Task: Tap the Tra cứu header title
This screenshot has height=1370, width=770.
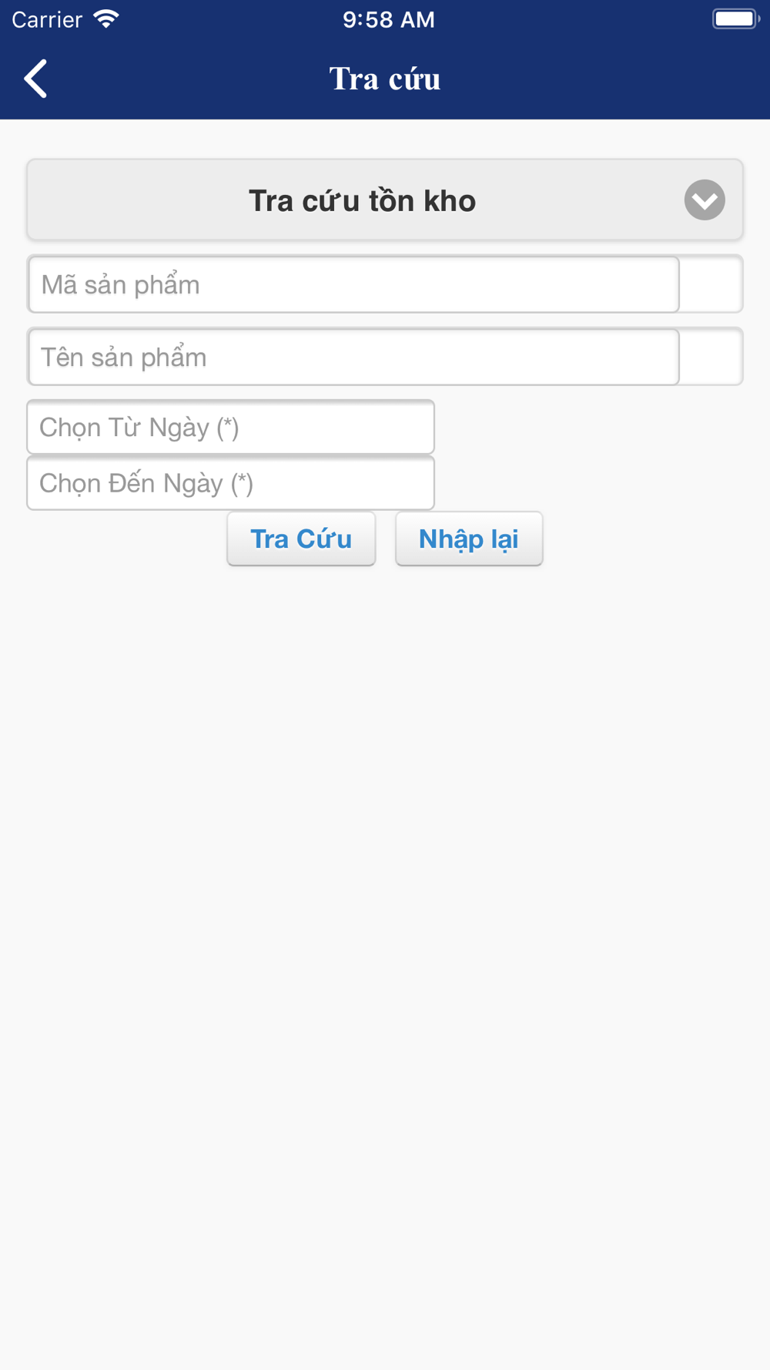Action: coord(385,79)
